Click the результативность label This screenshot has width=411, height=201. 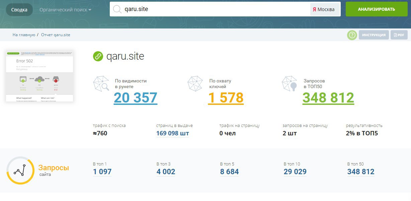click(364, 126)
